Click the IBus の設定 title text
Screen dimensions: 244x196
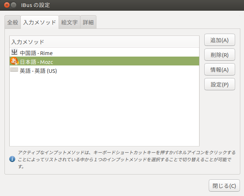[36, 5]
